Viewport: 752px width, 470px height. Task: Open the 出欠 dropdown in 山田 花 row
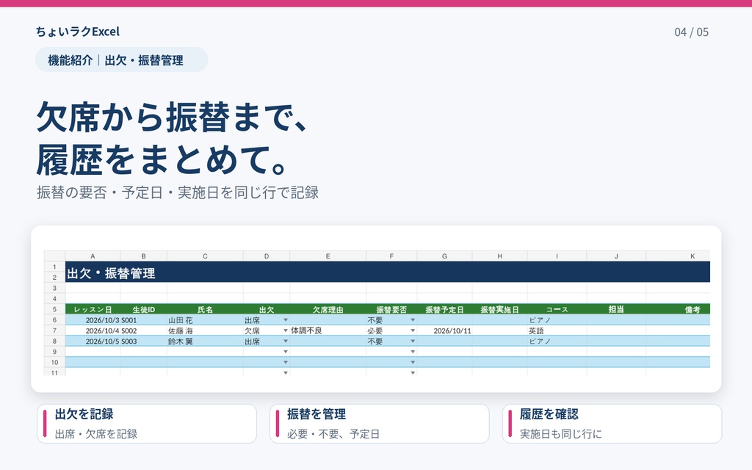point(286,320)
